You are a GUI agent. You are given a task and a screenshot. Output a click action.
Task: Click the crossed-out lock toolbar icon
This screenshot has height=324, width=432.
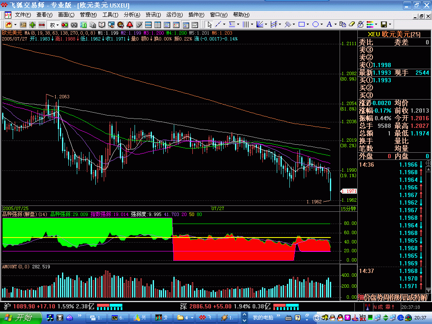tap(360, 25)
